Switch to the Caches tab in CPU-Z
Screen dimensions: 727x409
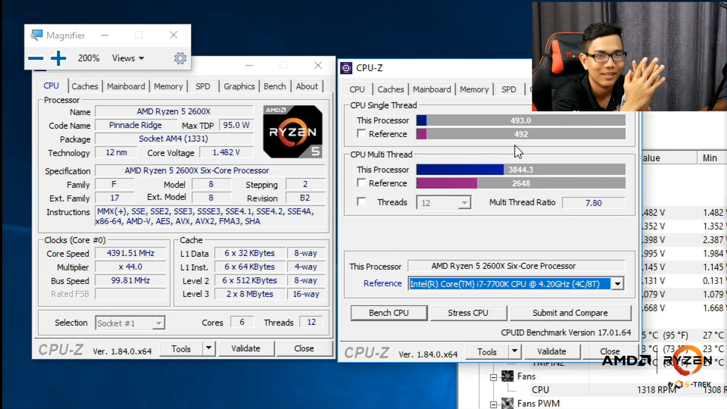point(85,86)
